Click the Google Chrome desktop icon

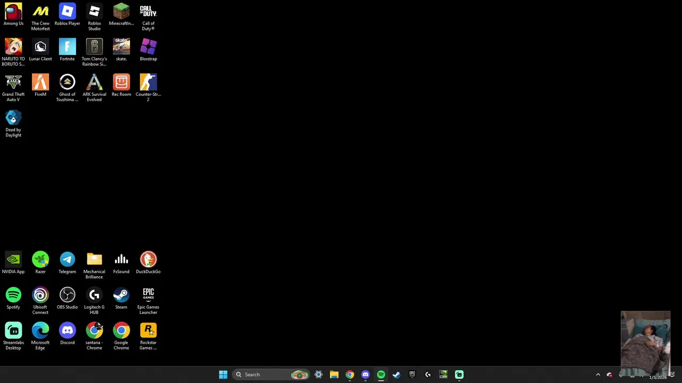tap(121, 336)
